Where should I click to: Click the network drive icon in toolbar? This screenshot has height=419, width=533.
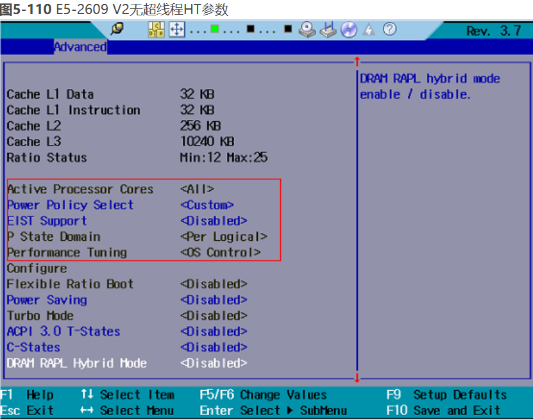[328, 29]
